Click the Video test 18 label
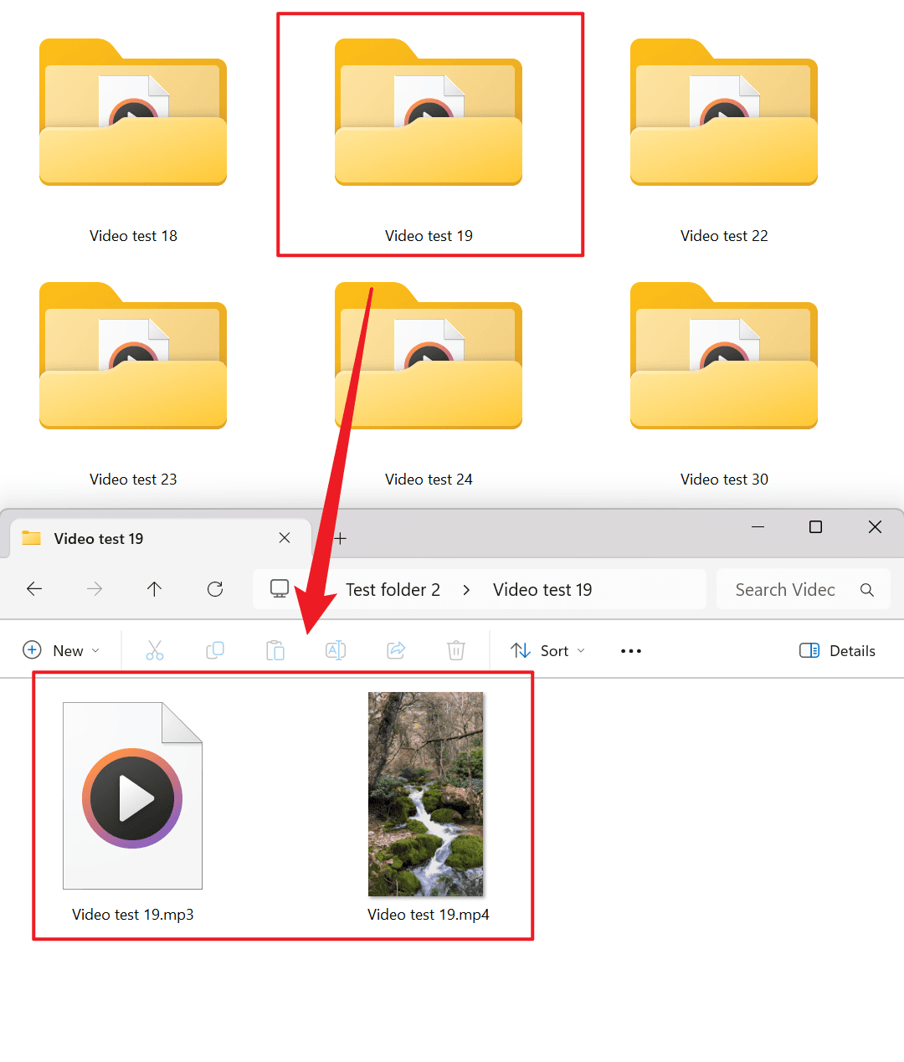 pos(133,236)
